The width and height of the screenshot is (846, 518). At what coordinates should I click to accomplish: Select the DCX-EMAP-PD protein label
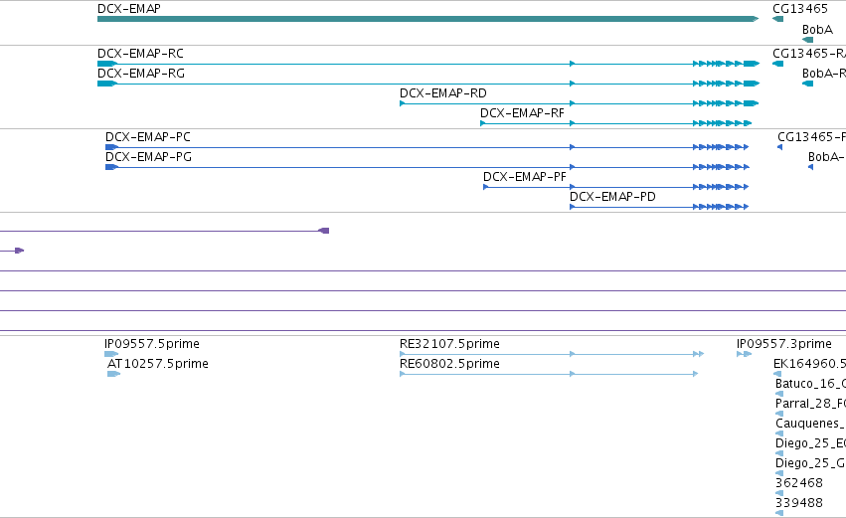[613, 197]
